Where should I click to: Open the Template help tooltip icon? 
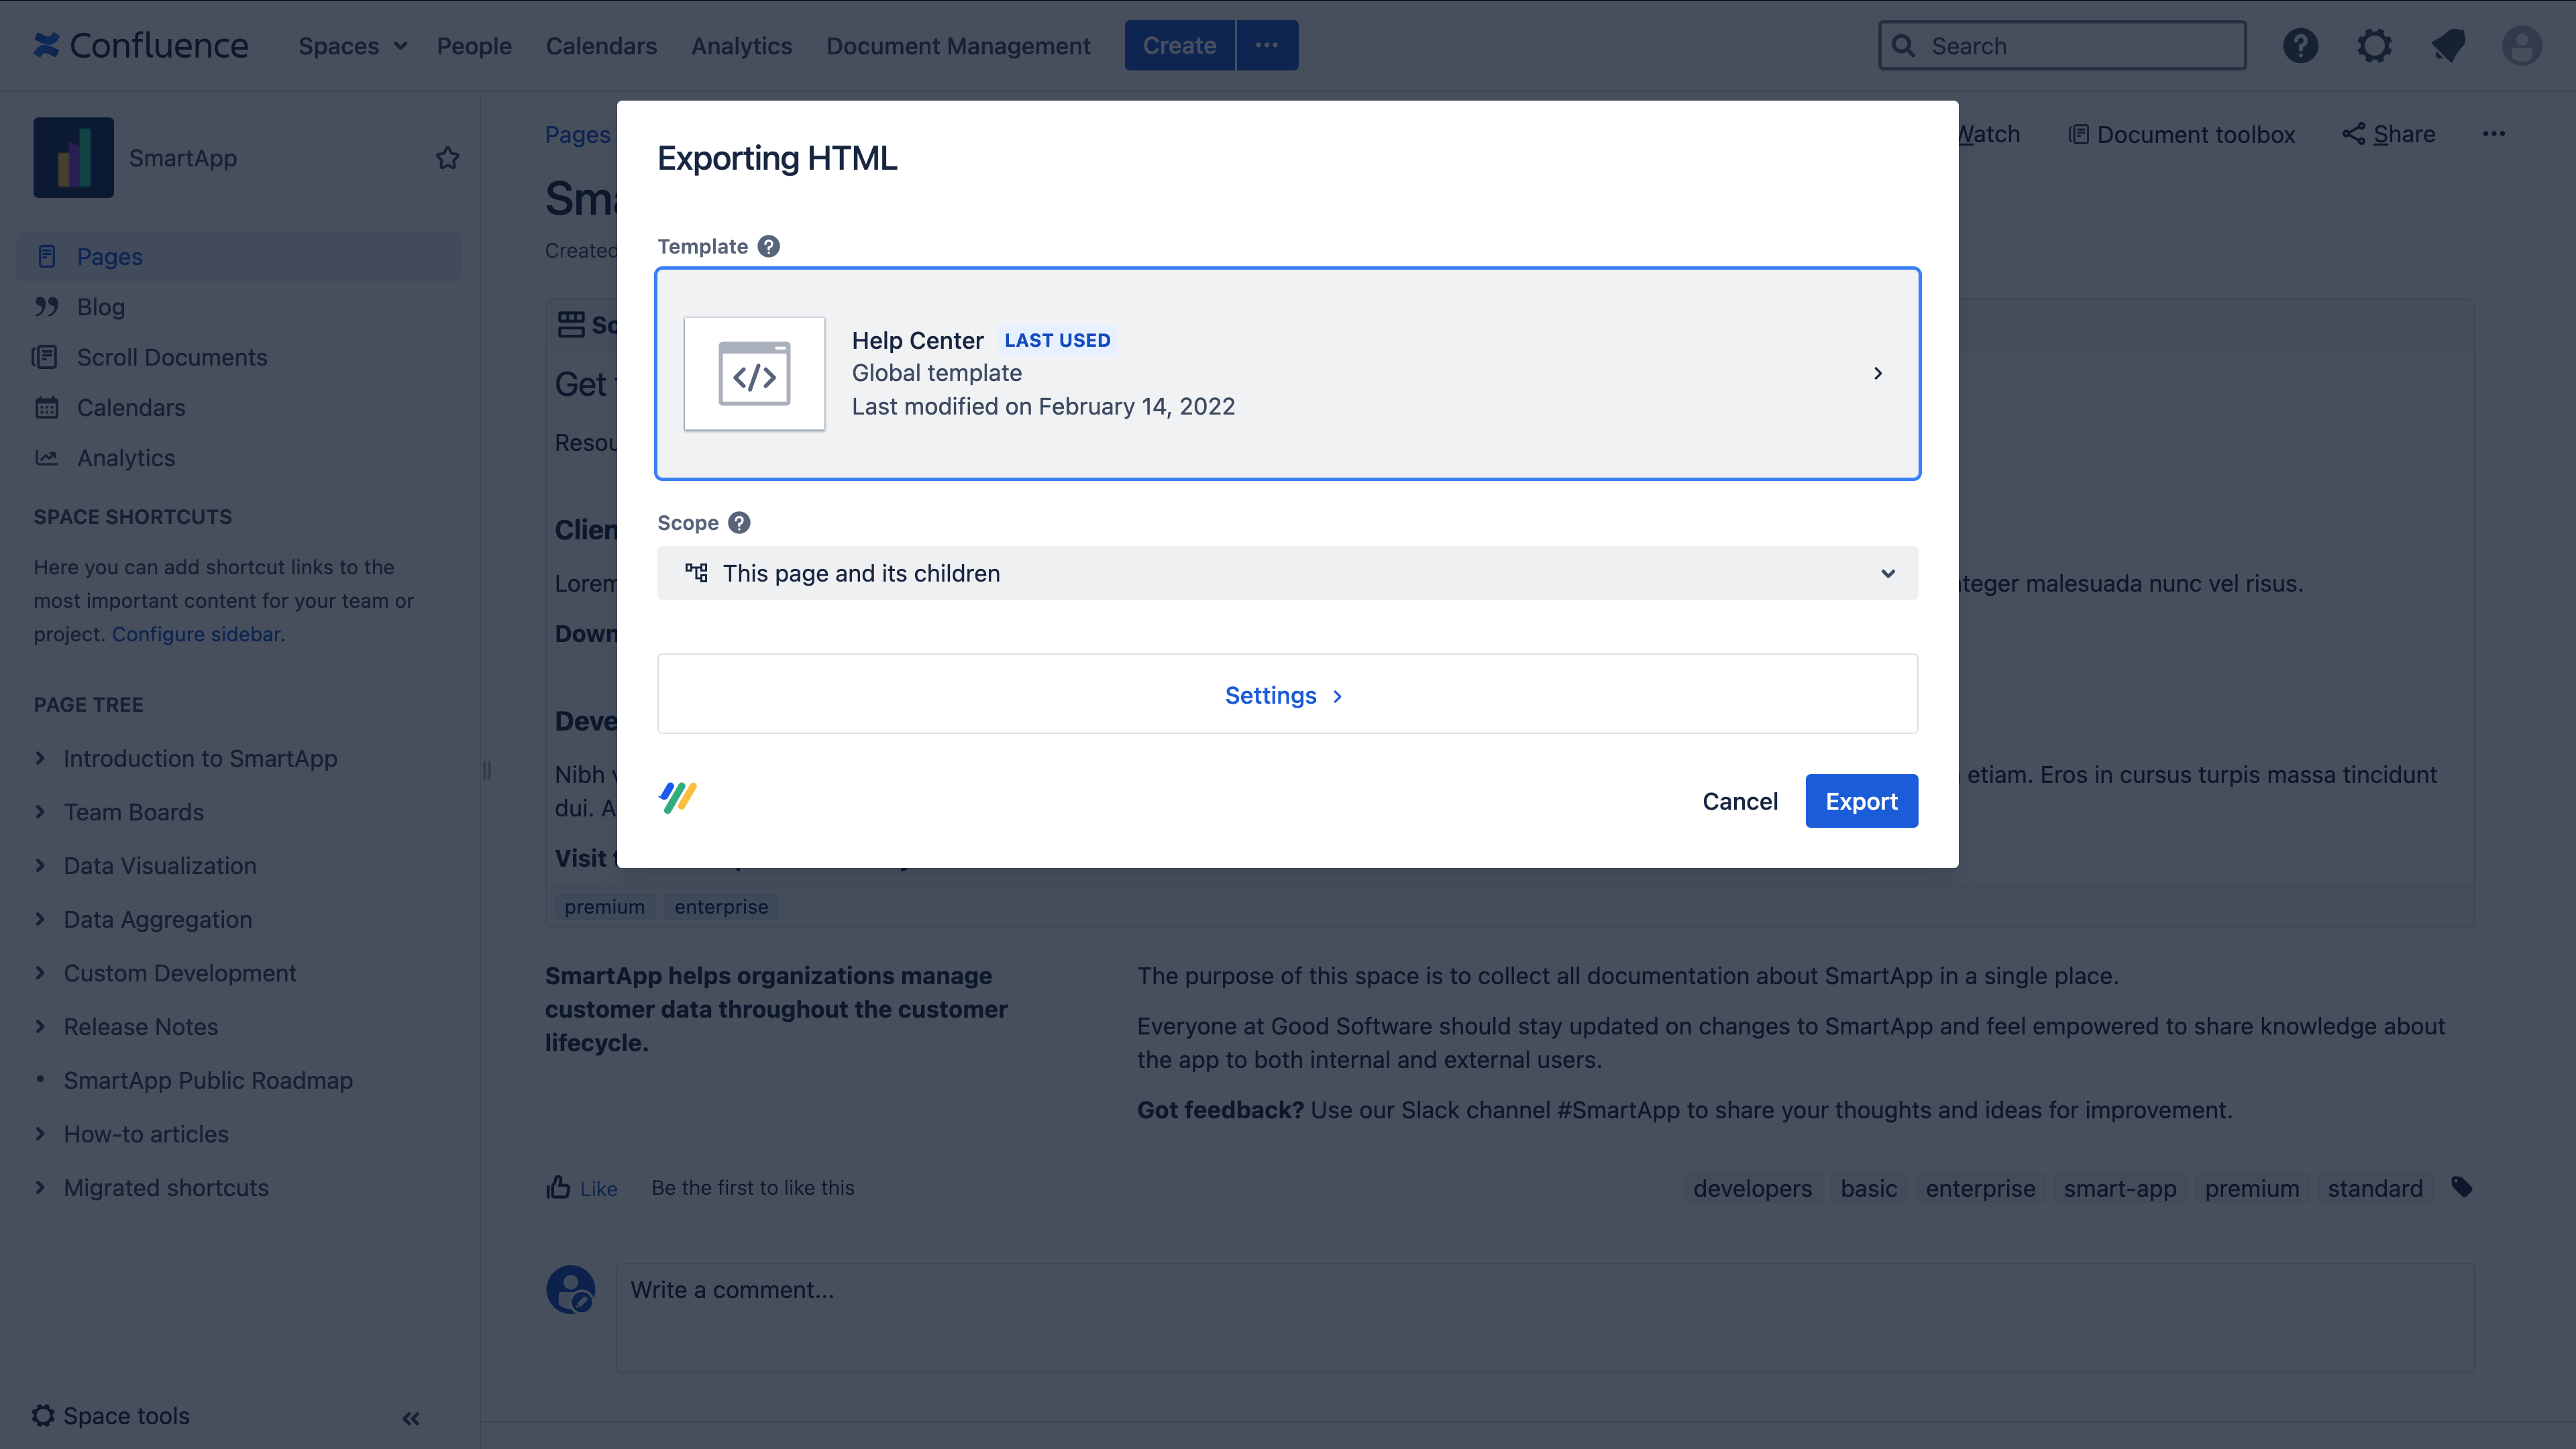click(768, 246)
